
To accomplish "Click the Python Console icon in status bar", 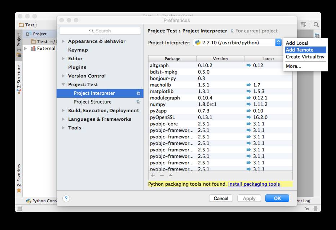I will pyautogui.click(x=28, y=201).
